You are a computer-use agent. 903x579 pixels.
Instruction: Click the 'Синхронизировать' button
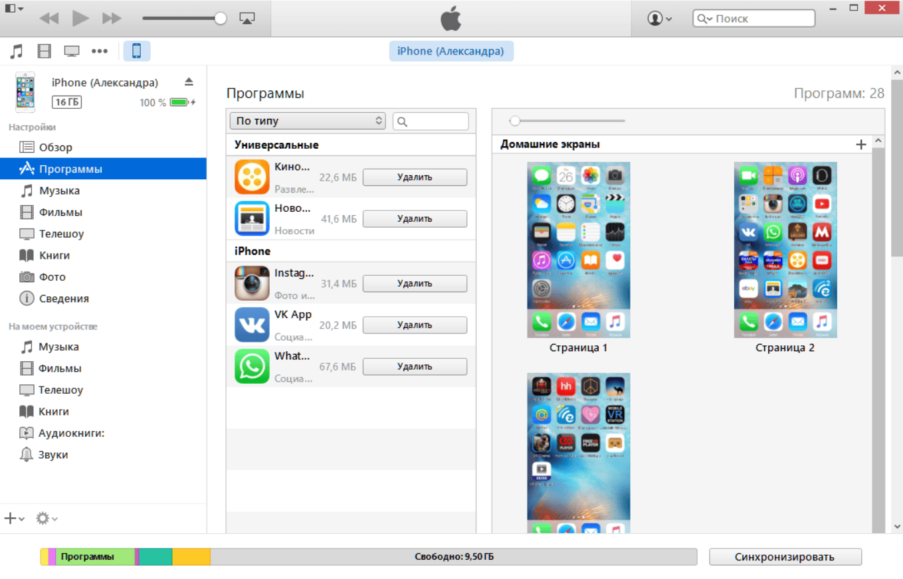point(785,557)
